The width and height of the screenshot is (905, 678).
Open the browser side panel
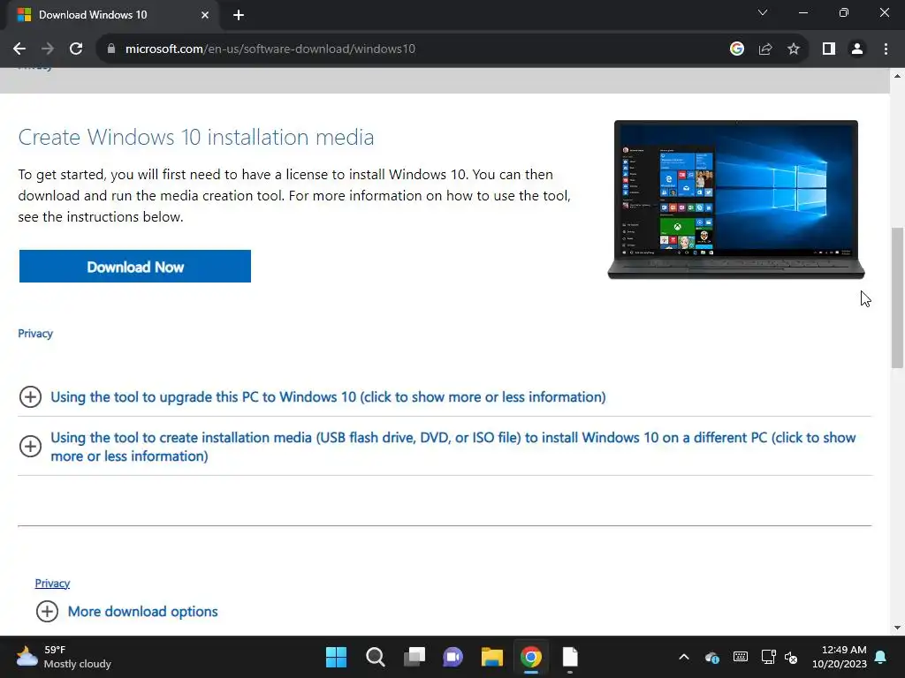click(829, 49)
